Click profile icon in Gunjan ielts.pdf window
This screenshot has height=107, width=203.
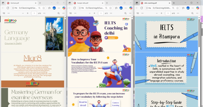(121, 8)
